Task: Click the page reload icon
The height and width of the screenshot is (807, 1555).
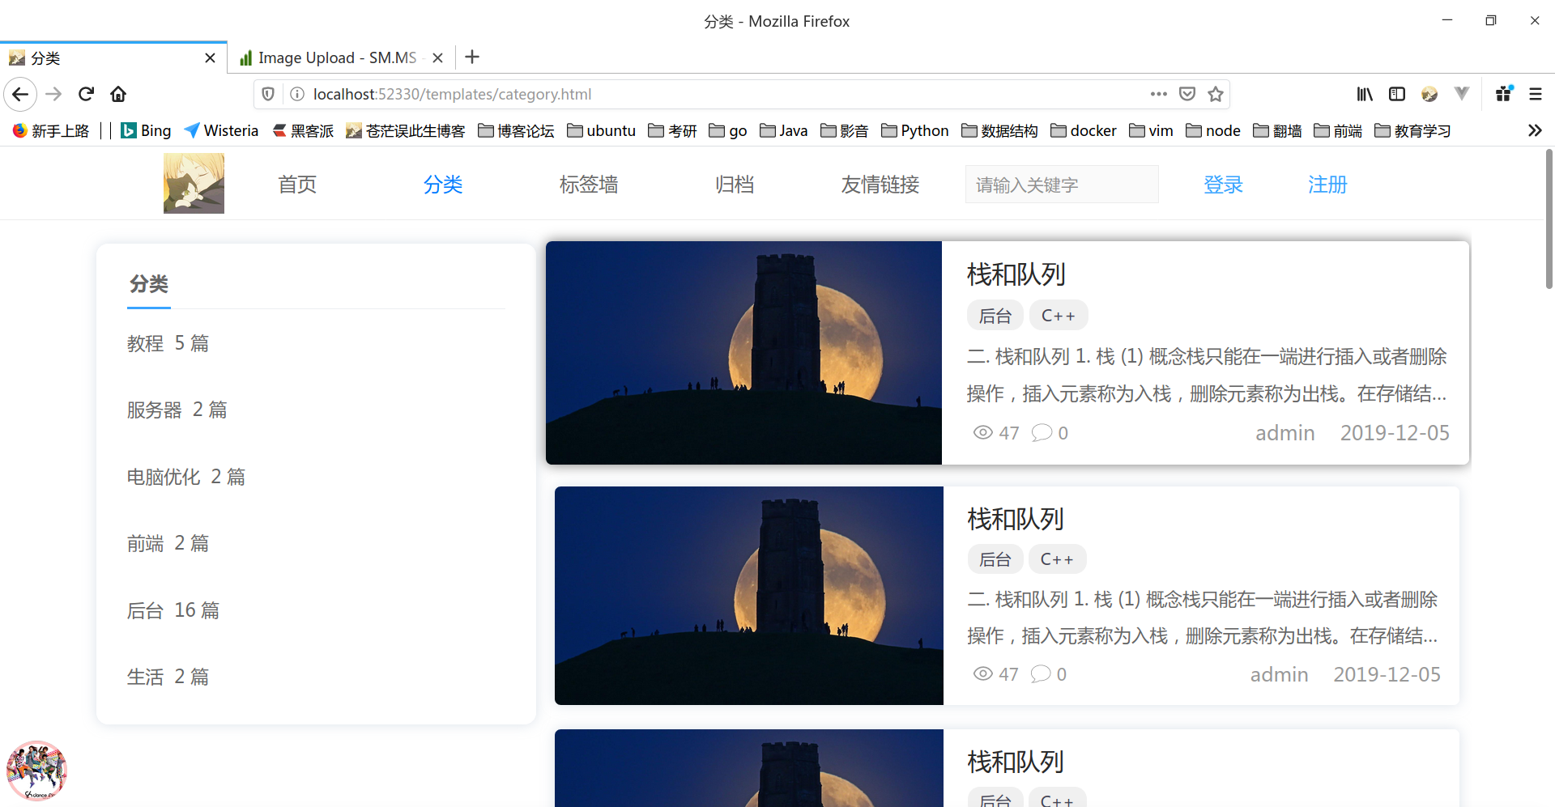Action: point(85,94)
